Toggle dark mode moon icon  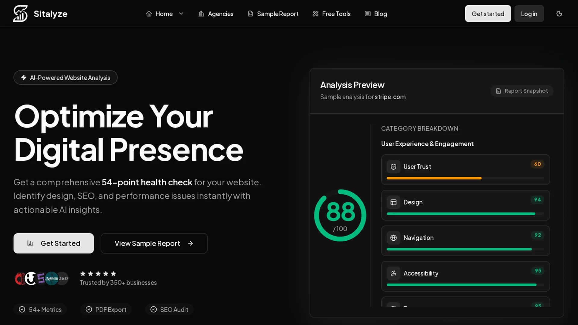pyautogui.click(x=559, y=14)
